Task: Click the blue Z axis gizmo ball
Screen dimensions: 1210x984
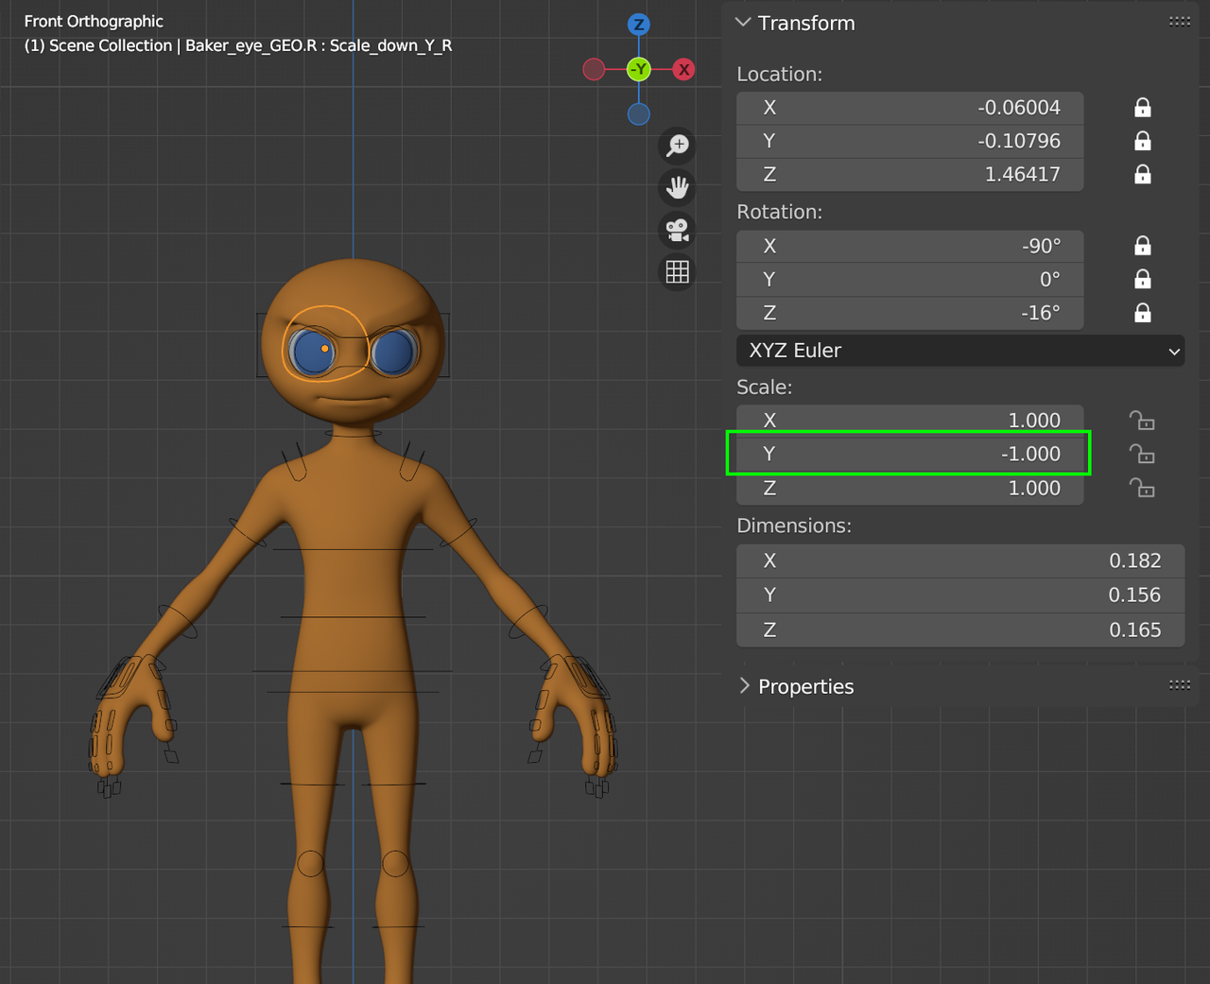Action: 639,25
